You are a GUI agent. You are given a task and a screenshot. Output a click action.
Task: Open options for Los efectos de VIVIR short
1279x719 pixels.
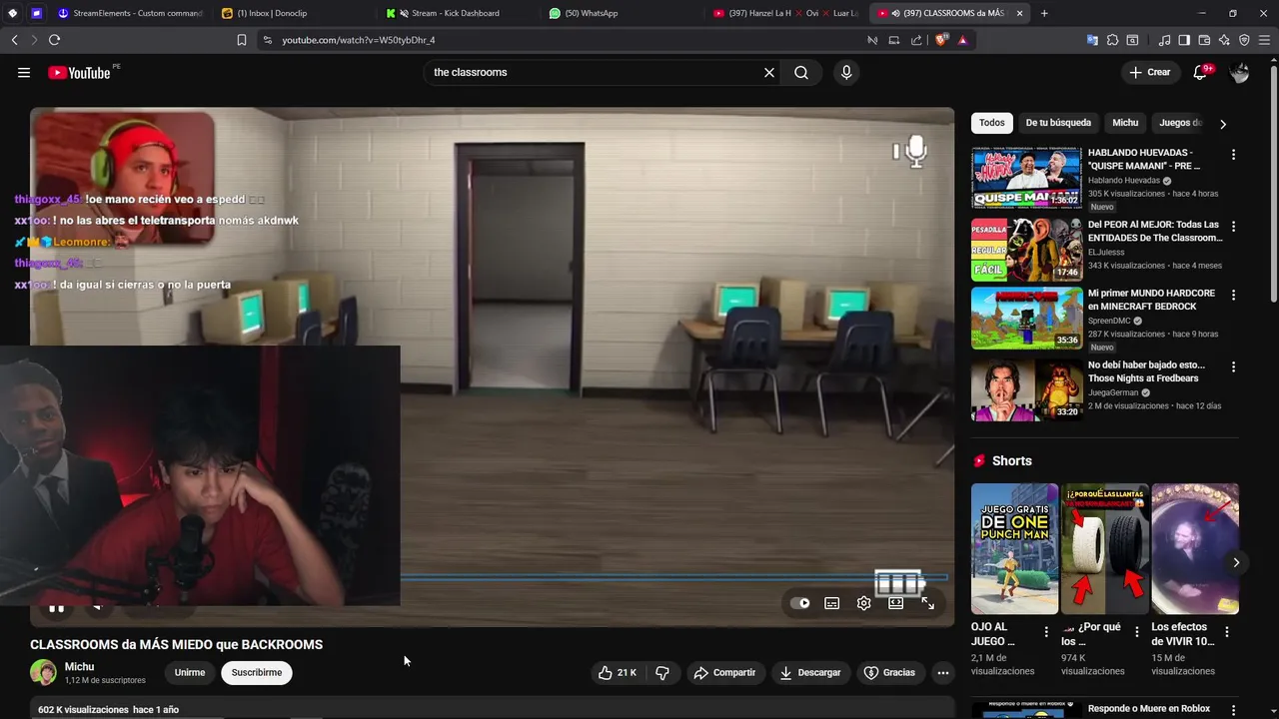point(1227,632)
